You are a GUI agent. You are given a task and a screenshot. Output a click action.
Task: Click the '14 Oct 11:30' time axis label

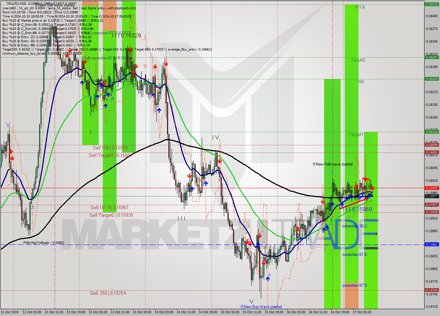pos(186,312)
